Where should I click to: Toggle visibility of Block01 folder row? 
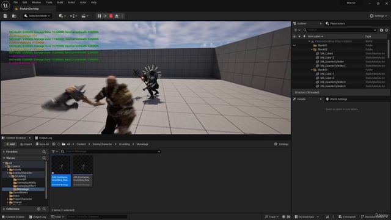294,45
